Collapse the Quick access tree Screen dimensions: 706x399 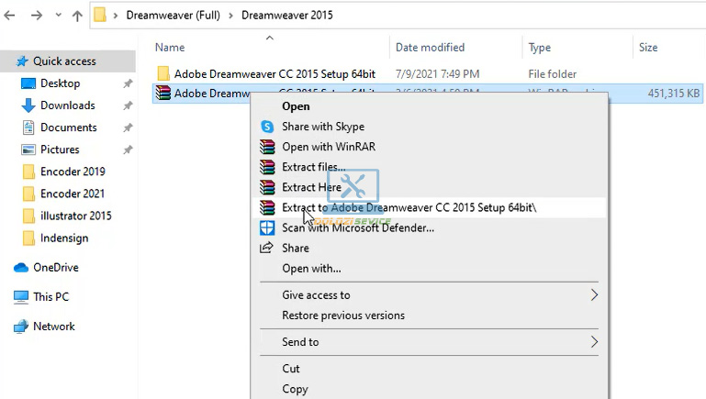(x=6, y=61)
